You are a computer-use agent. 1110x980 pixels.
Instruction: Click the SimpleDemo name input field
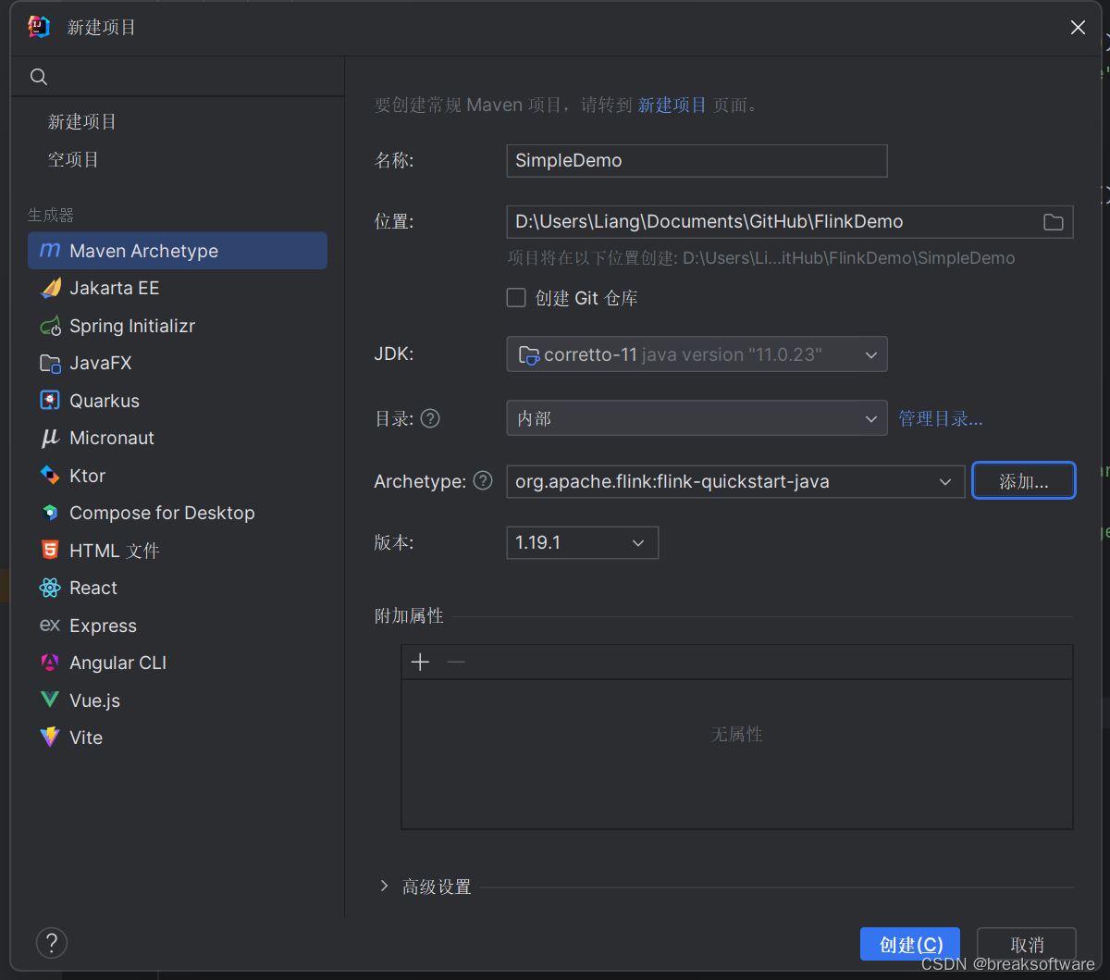696,160
